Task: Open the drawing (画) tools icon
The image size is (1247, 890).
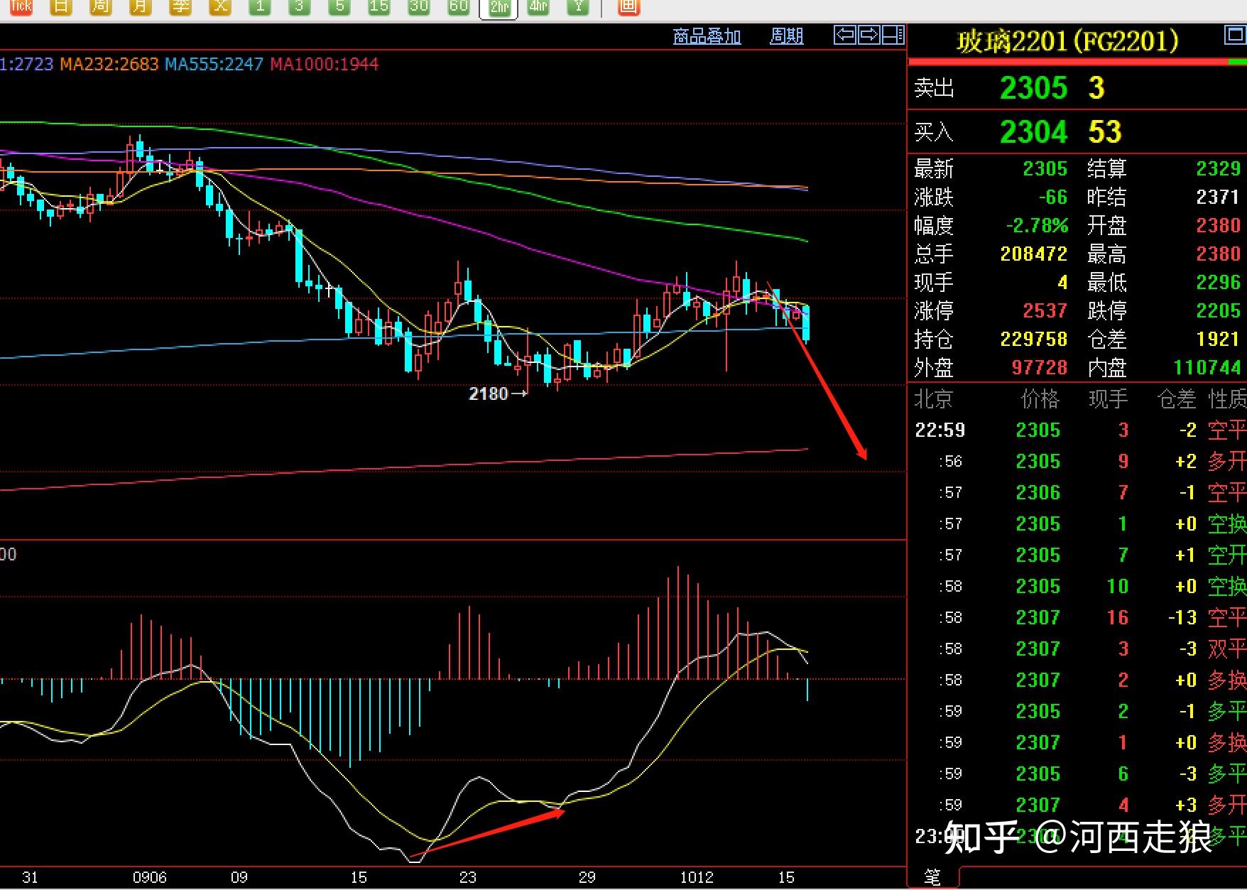Action: pos(628,7)
